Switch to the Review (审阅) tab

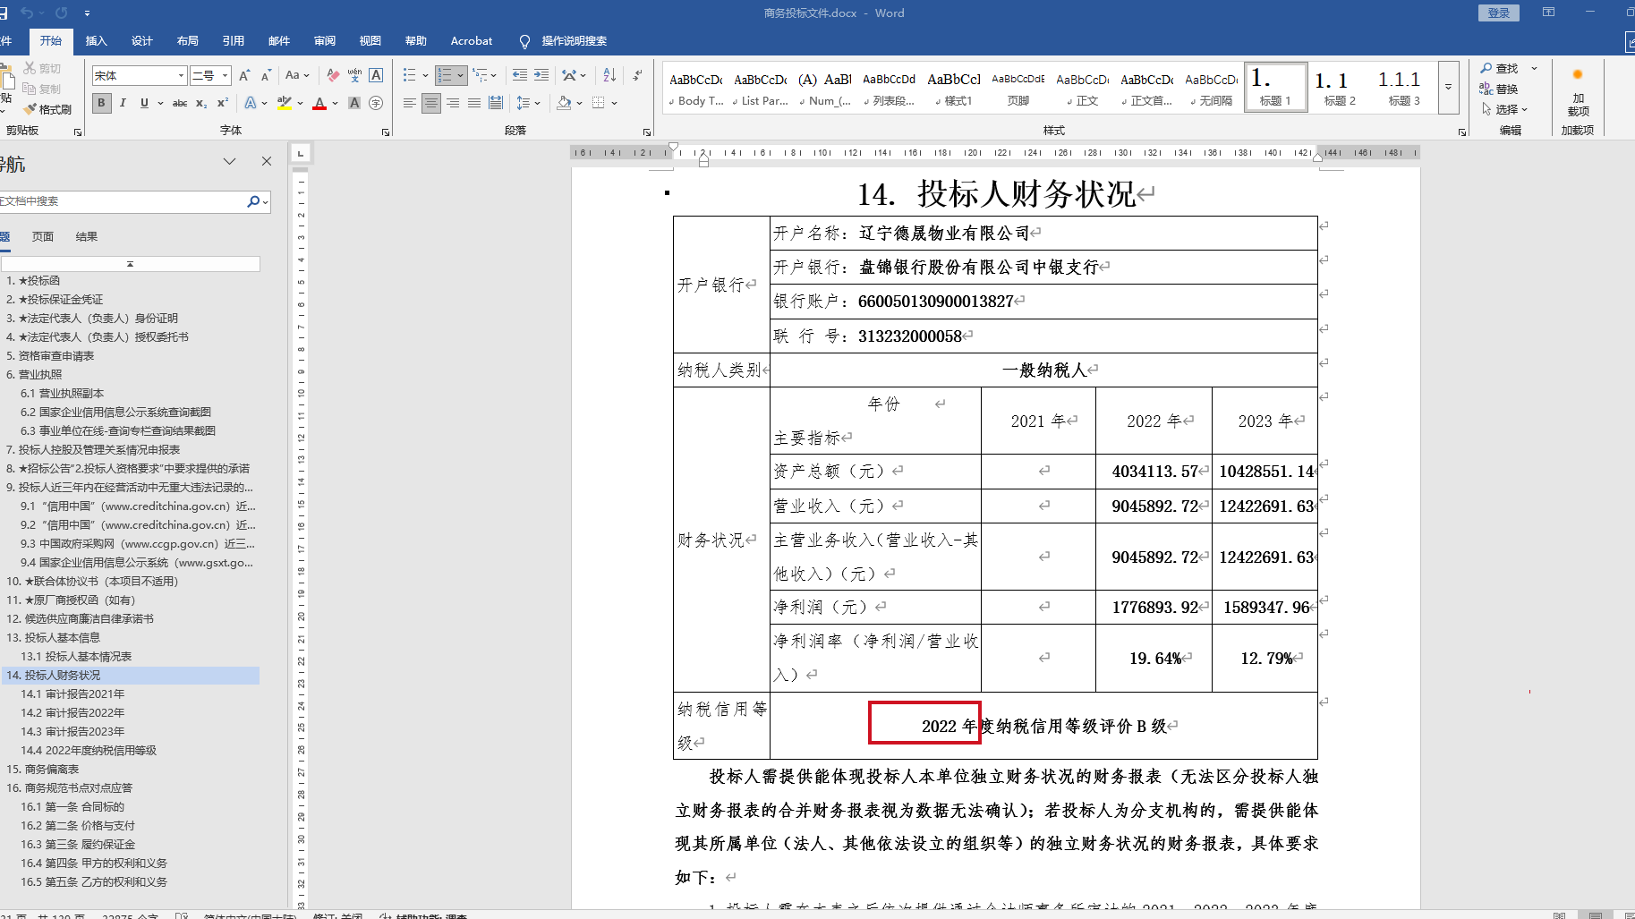pos(324,41)
